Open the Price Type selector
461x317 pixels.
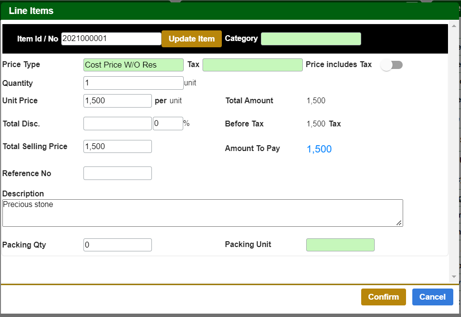pos(133,64)
